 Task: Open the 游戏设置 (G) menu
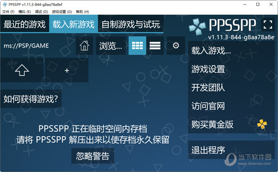coord(62,12)
